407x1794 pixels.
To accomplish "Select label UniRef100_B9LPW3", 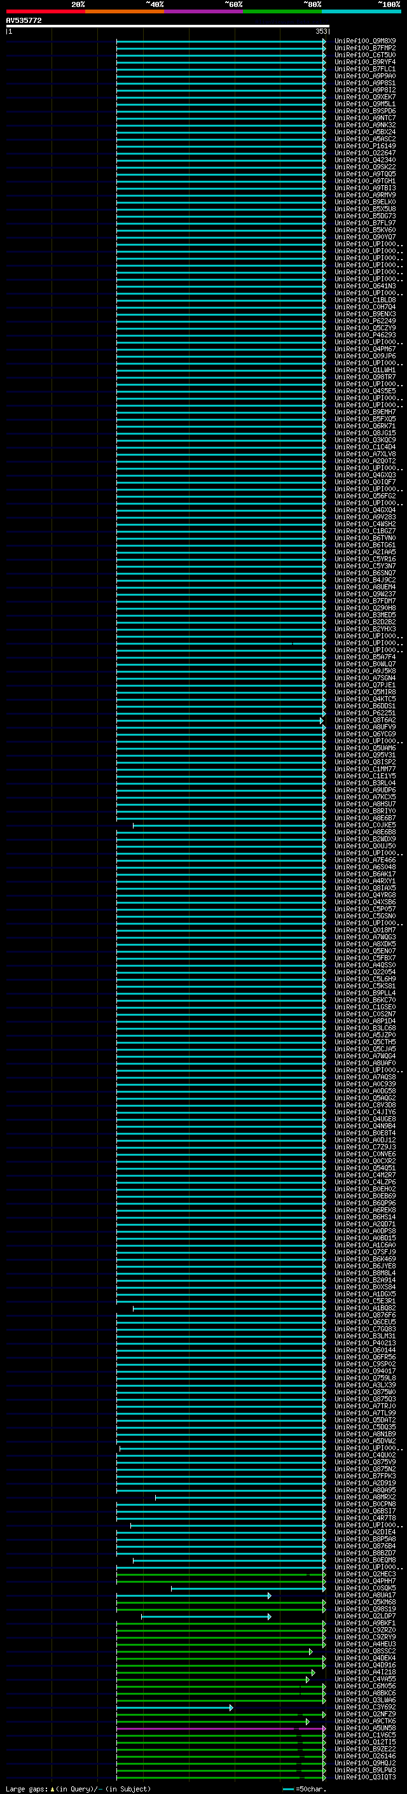I will pos(364,1770).
